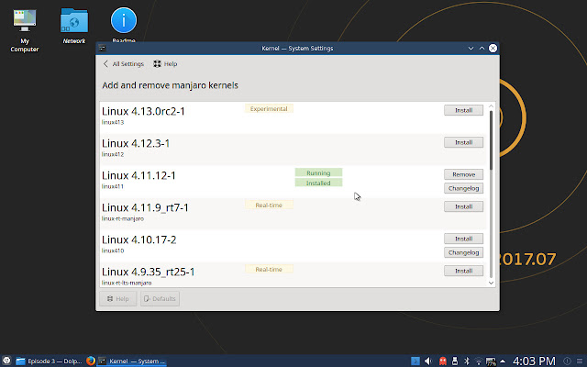Click the Experimental tag label
The width and height of the screenshot is (587, 367).
[269, 108]
